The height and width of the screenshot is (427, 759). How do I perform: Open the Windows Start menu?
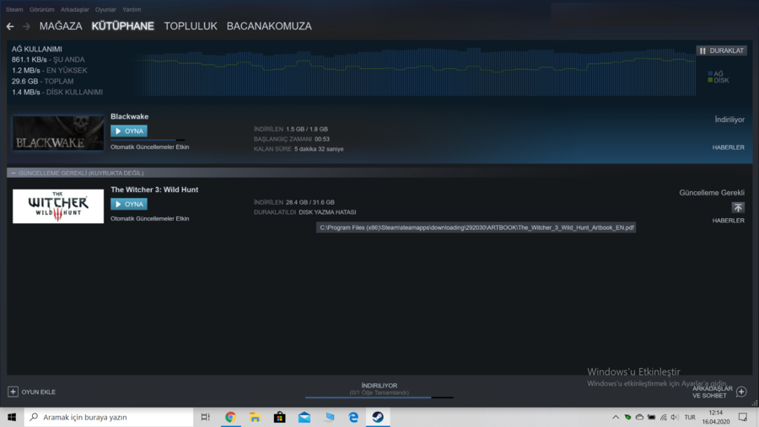[x=12, y=417]
